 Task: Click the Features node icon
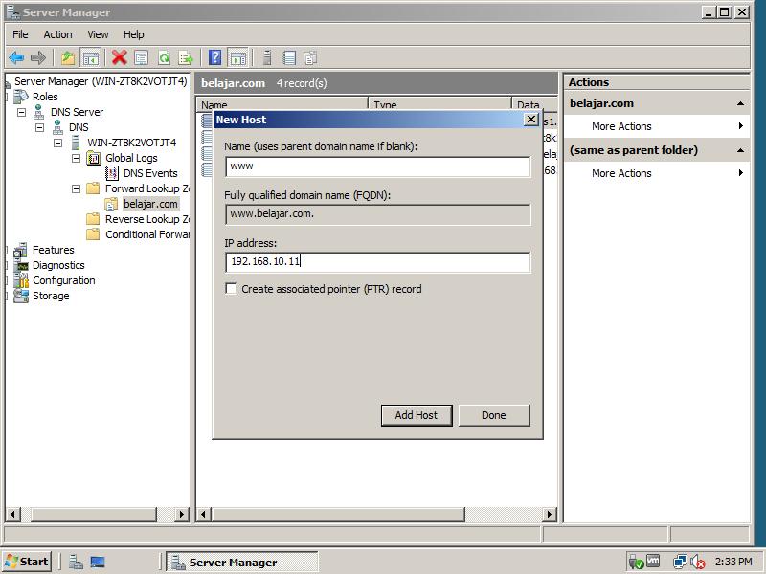(x=20, y=250)
